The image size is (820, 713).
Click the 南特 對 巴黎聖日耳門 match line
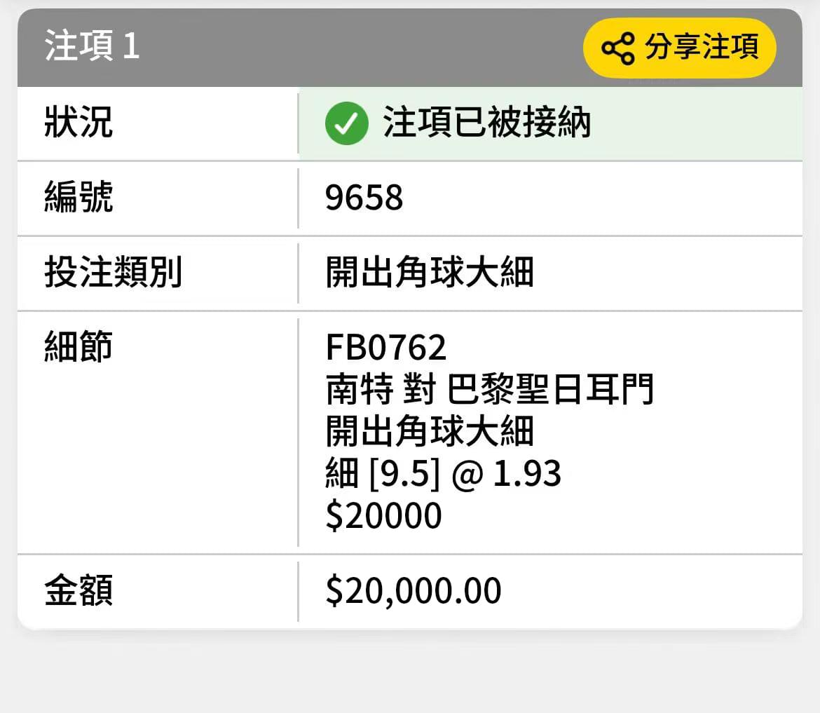(x=489, y=389)
